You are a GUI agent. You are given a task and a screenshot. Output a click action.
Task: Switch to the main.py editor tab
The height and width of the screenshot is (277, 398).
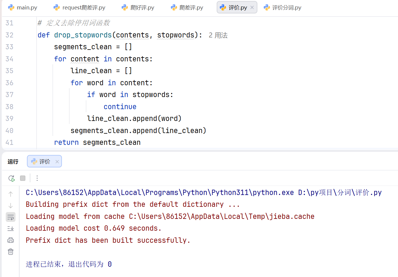pos(23,7)
